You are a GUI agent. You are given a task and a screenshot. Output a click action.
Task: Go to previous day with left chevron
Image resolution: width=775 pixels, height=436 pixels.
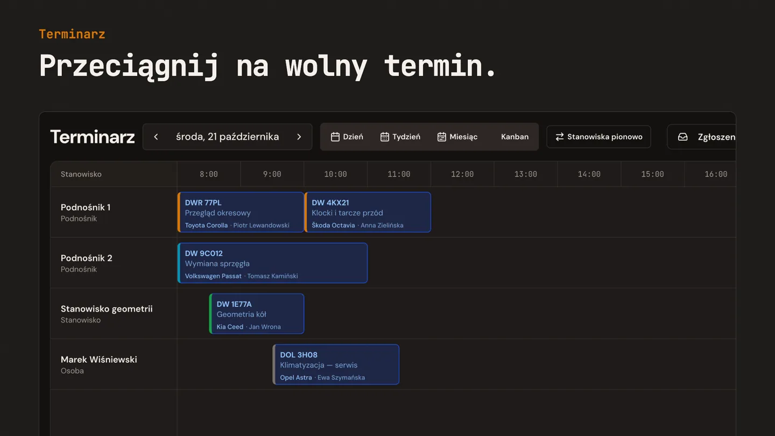156,137
